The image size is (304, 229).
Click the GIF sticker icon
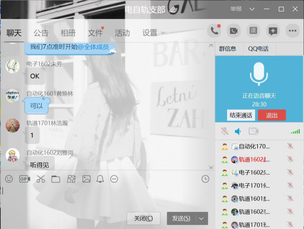[24, 179]
